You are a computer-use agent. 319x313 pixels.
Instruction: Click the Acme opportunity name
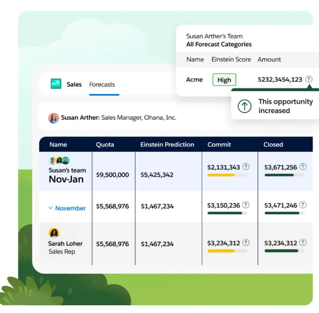coord(194,80)
